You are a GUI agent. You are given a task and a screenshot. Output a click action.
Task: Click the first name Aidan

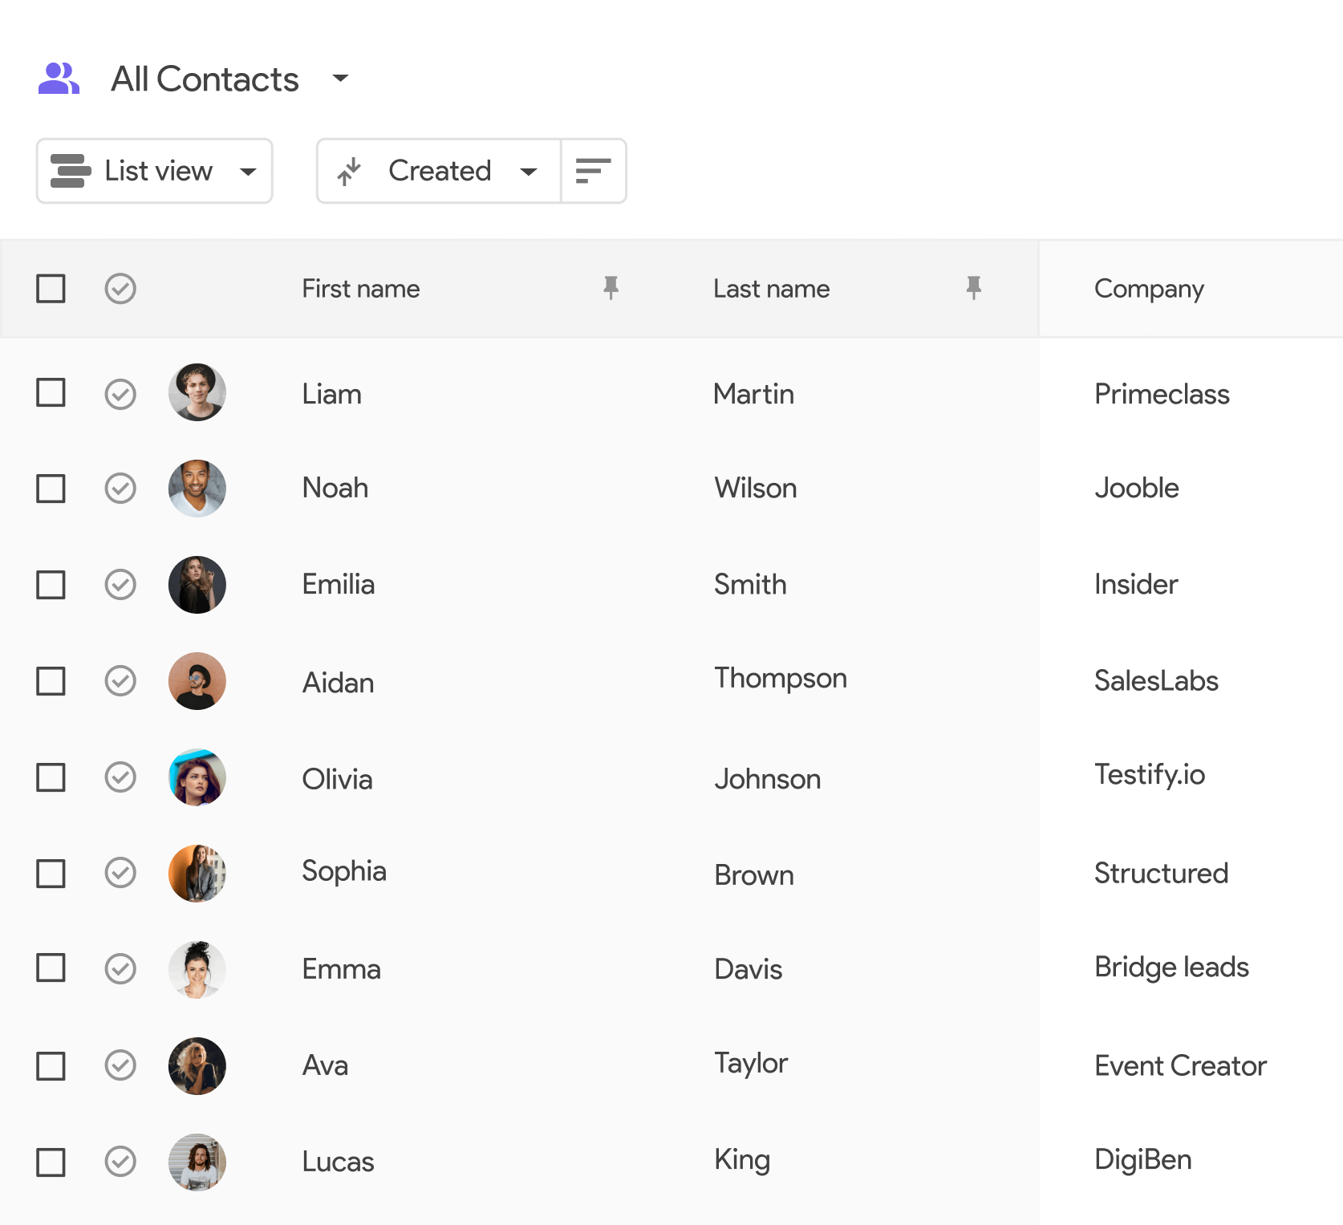[x=338, y=683]
